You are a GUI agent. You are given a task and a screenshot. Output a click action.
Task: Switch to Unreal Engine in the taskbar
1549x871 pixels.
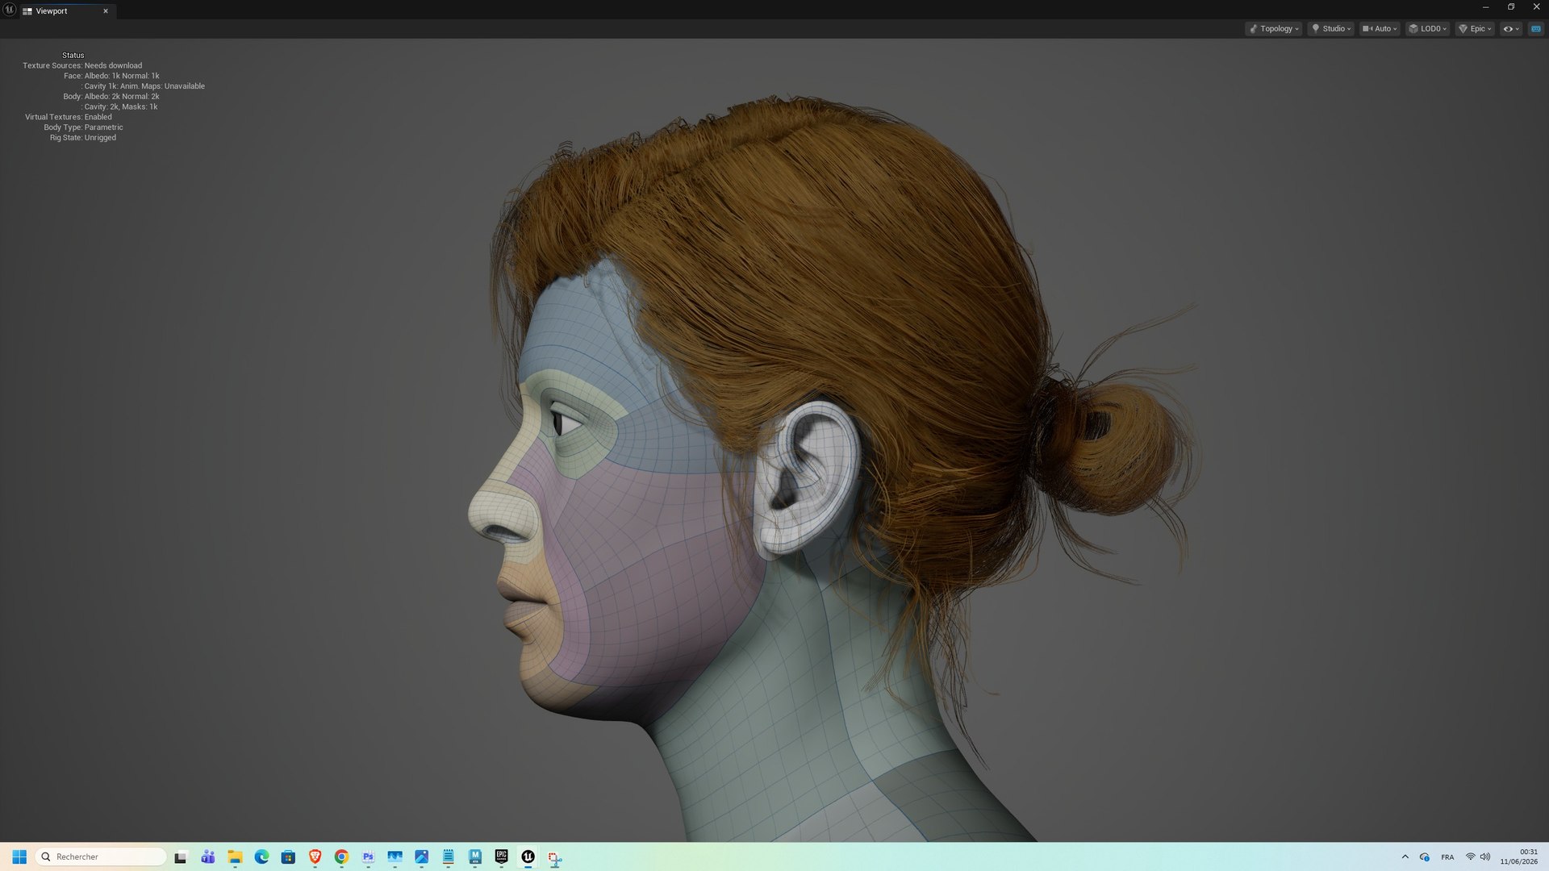click(x=528, y=856)
